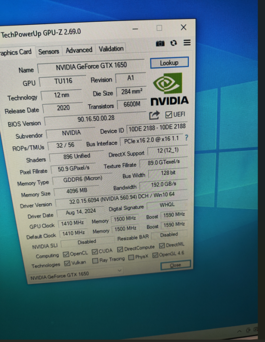The width and height of the screenshot is (265, 342).
Task: Minimize the GPU-Z window
Action: 135,29
